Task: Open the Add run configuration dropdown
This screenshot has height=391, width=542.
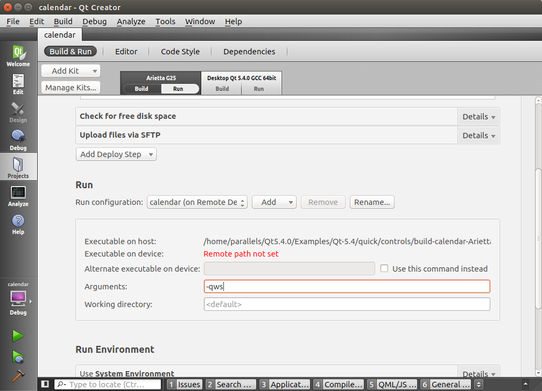Action: 274,202
